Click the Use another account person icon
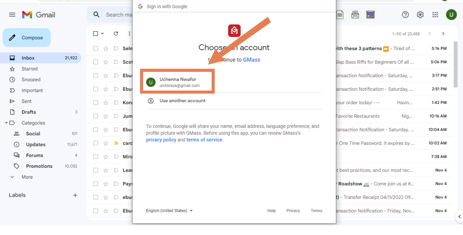The width and height of the screenshot is (463, 235). tap(151, 101)
